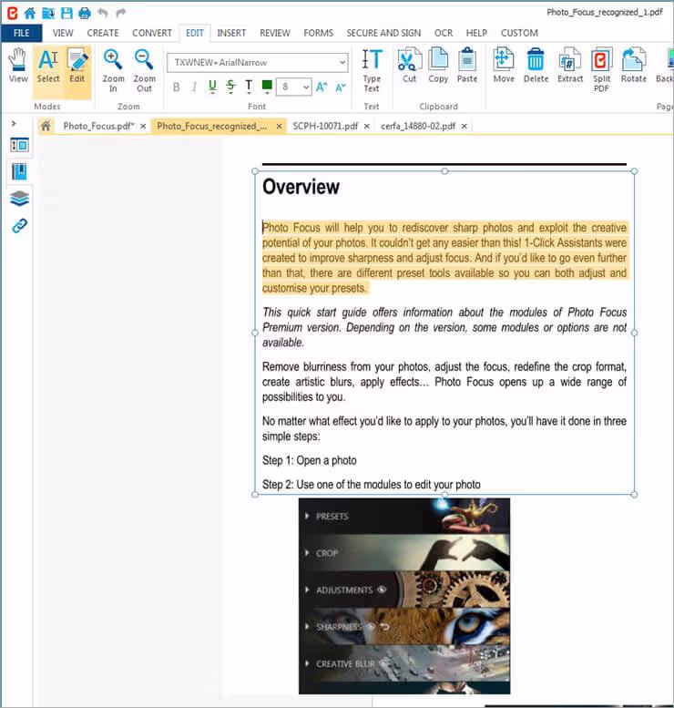This screenshot has width=674, height=708.
Task: Switch to the FORMS ribbon tab
Action: 318,33
